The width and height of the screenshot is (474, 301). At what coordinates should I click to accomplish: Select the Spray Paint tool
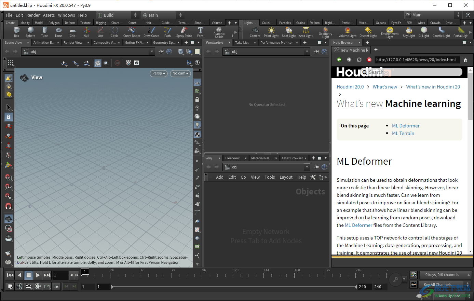pos(184,32)
